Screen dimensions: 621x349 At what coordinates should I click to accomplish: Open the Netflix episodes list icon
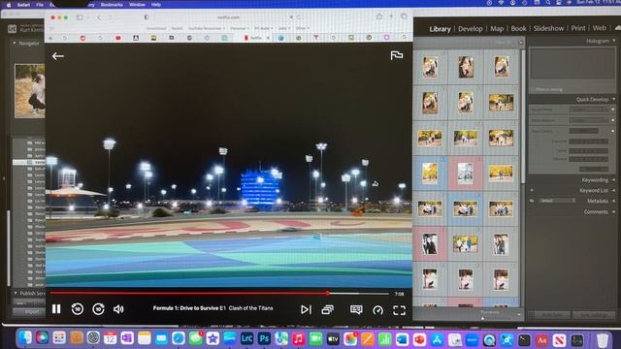click(x=328, y=310)
